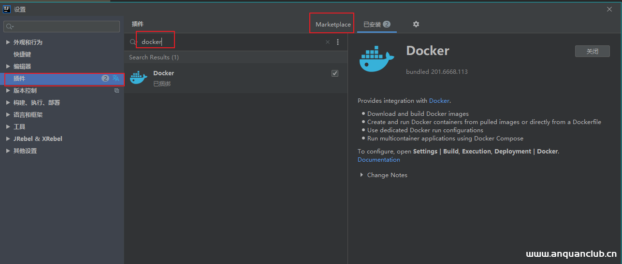Select the Keymap (快捷键) item
This screenshot has width=622, height=264.
tap(22, 54)
